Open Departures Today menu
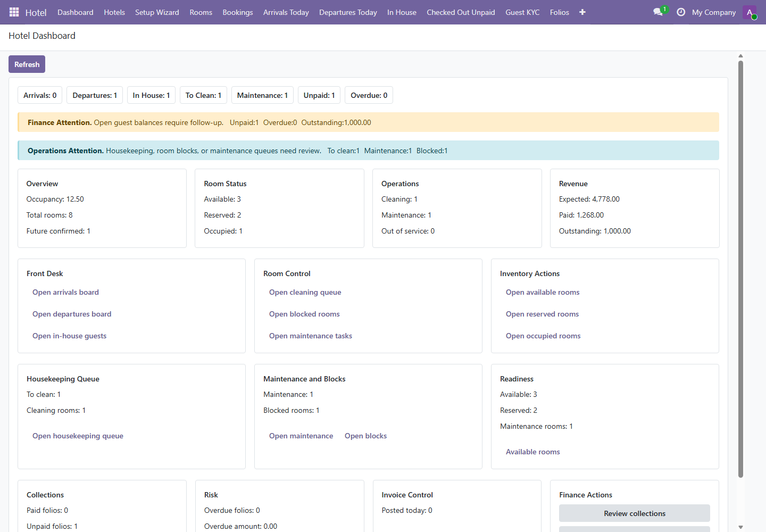This screenshot has height=532, width=766. click(x=348, y=12)
